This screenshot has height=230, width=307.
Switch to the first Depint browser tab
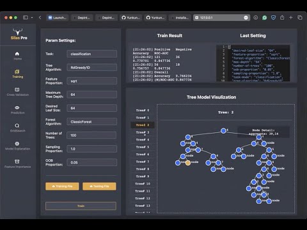(x=82, y=18)
